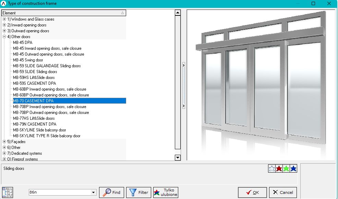The width and height of the screenshot is (338, 199).
Task: Click the sliding door preview image
Action: pyautogui.click(x=261, y=84)
